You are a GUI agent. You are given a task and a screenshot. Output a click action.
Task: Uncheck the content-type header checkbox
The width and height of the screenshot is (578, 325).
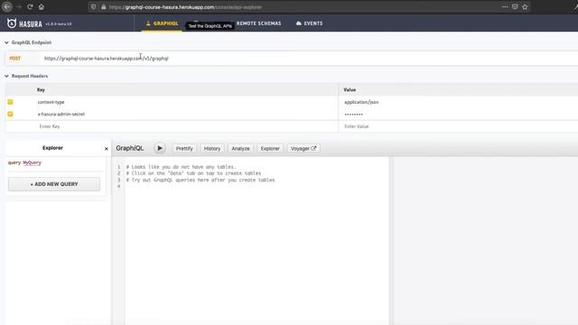(10, 102)
